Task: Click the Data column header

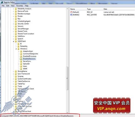Action: (105, 9)
